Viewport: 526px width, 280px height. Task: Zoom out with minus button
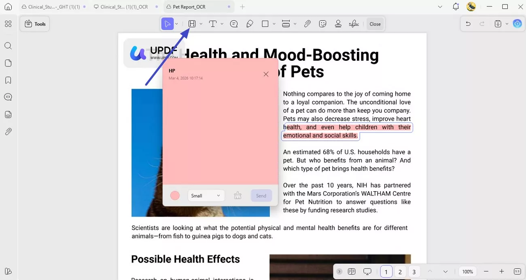pos(486,271)
